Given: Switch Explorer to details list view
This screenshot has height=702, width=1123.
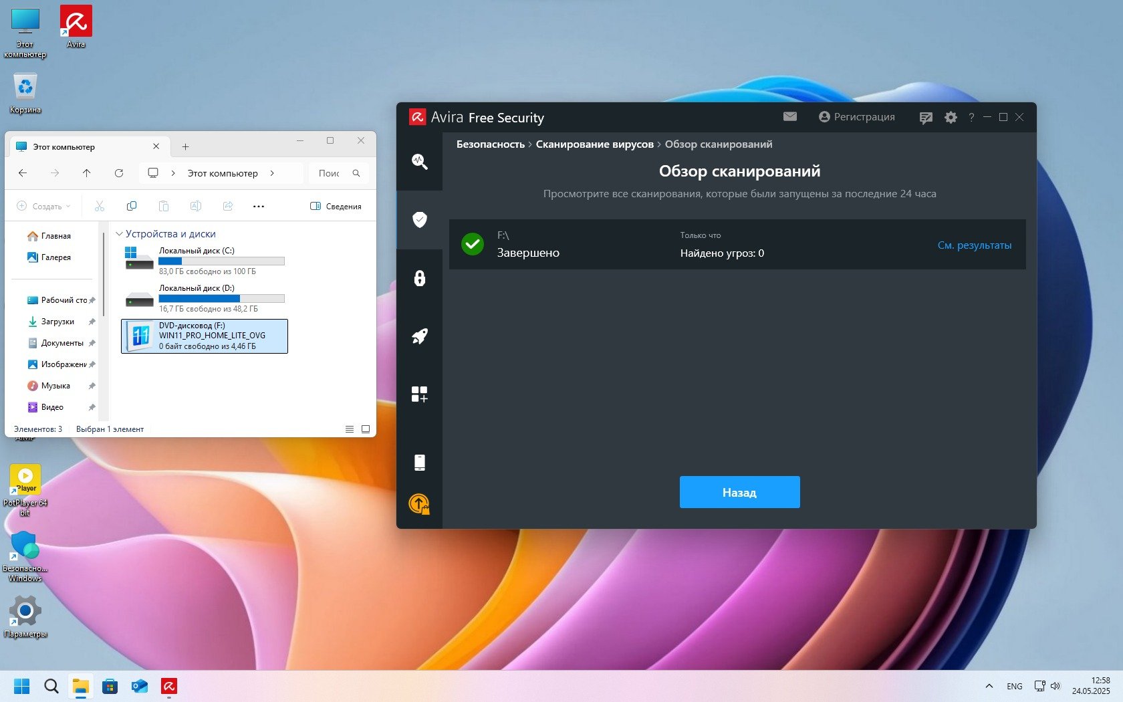Looking at the screenshot, I should [x=350, y=429].
